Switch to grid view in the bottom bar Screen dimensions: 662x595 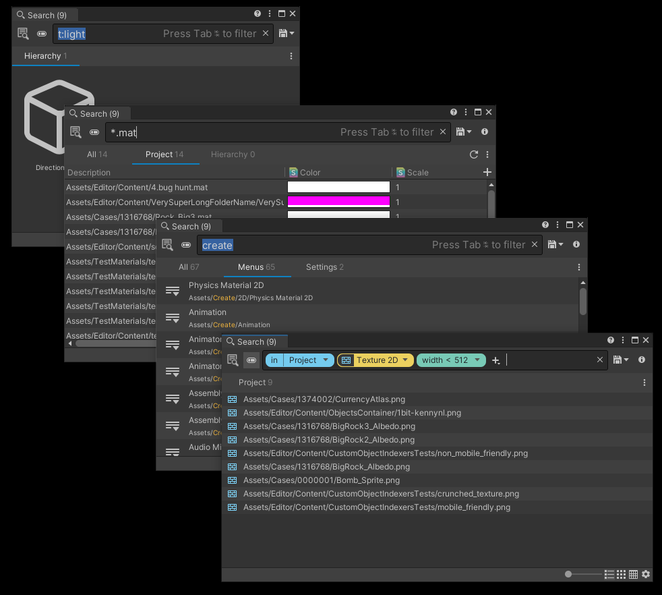622,574
